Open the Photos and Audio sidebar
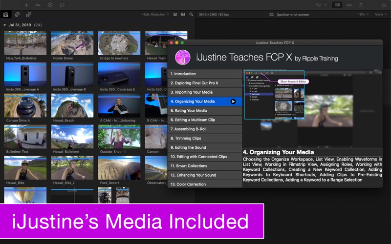Viewport: 391px width, 244px height. click(x=17, y=15)
